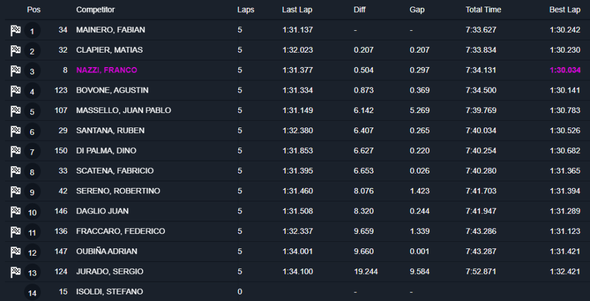Click the position 14 circle badge
Image resolution: width=590 pixels, height=301 pixels.
coord(32,293)
